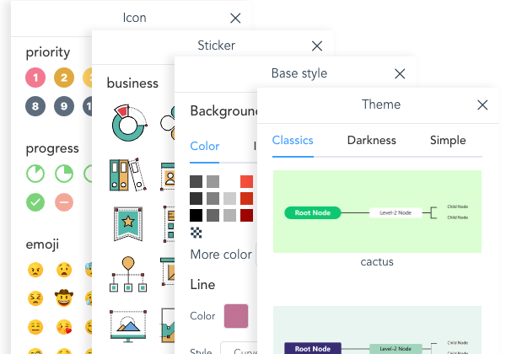Pick the pink Line color swatch
The height and width of the screenshot is (354, 506).
236,316
